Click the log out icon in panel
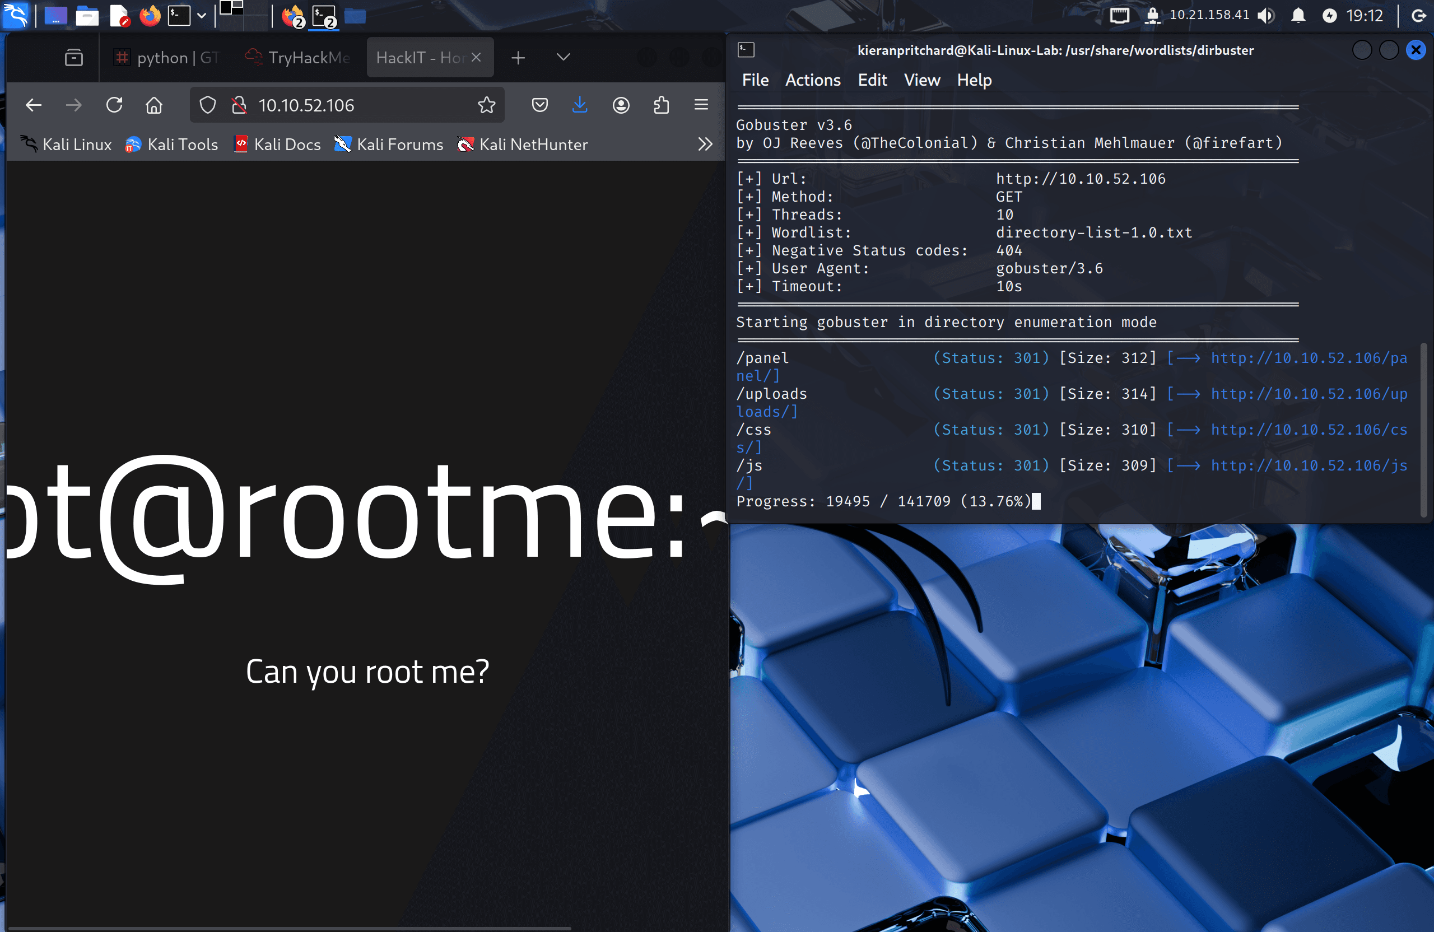Image resolution: width=1434 pixels, height=932 pixels. pos(1418,16)
